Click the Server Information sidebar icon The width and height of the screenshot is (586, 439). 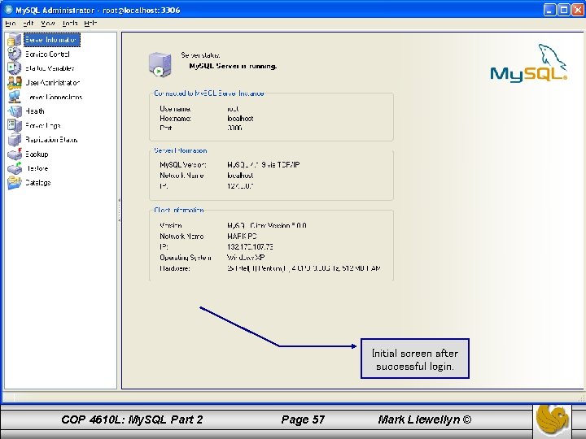pos(14,40)
